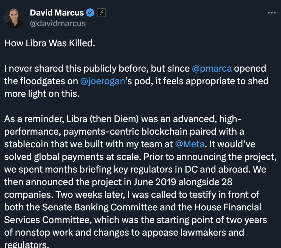
Task: Visit the @Meta mention link
Action: tap(190, 144)
